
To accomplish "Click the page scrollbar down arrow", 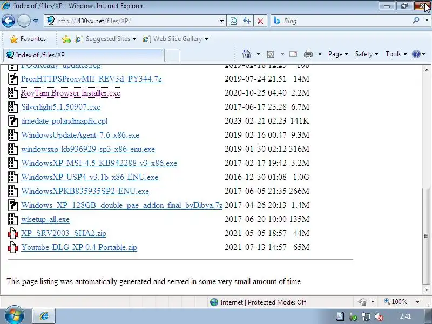I will pos(427,290).
